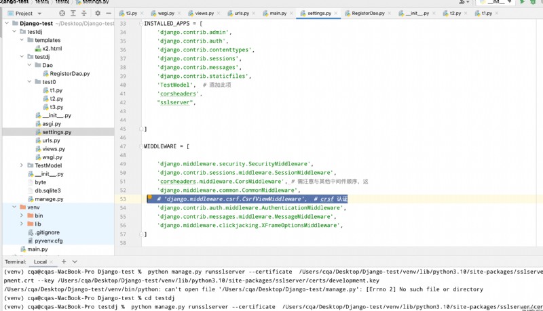Screen dimensions: 543x311
Task: Click line number 45 in gutter
Action: (x=123, y=129)
